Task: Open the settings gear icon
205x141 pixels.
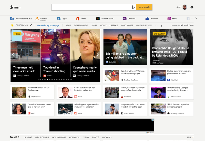Action: tap(192, 7)
